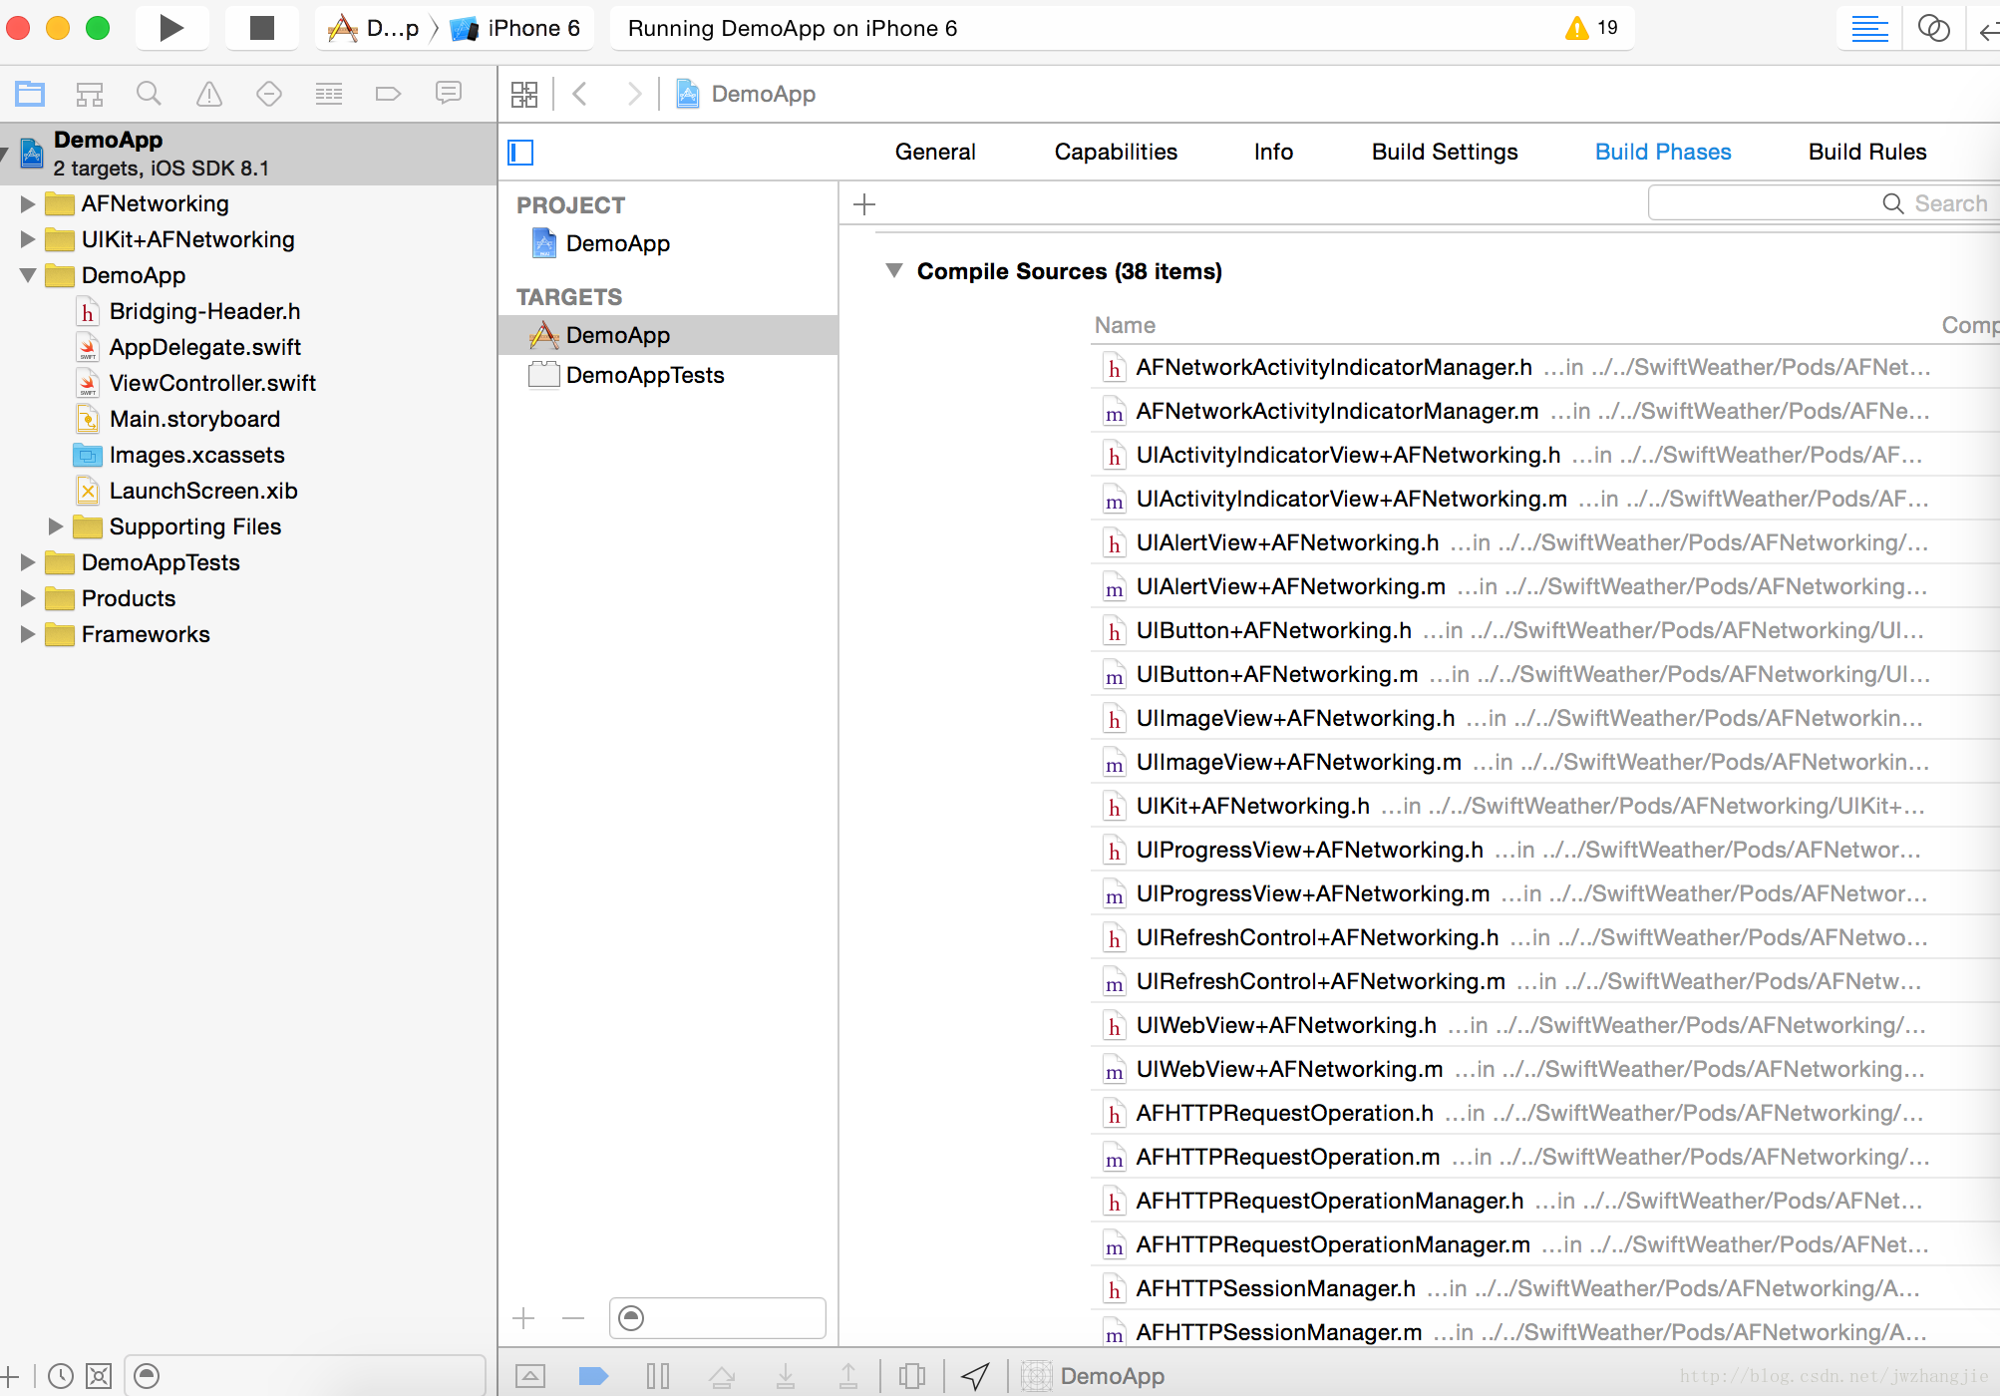Switch to the Build Settings tab
This screenshot has height=1396, width=2000.
(1445, 152)
